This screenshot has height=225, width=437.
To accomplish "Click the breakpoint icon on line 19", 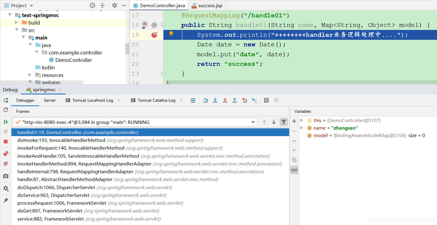I will [x=154, y=35].
